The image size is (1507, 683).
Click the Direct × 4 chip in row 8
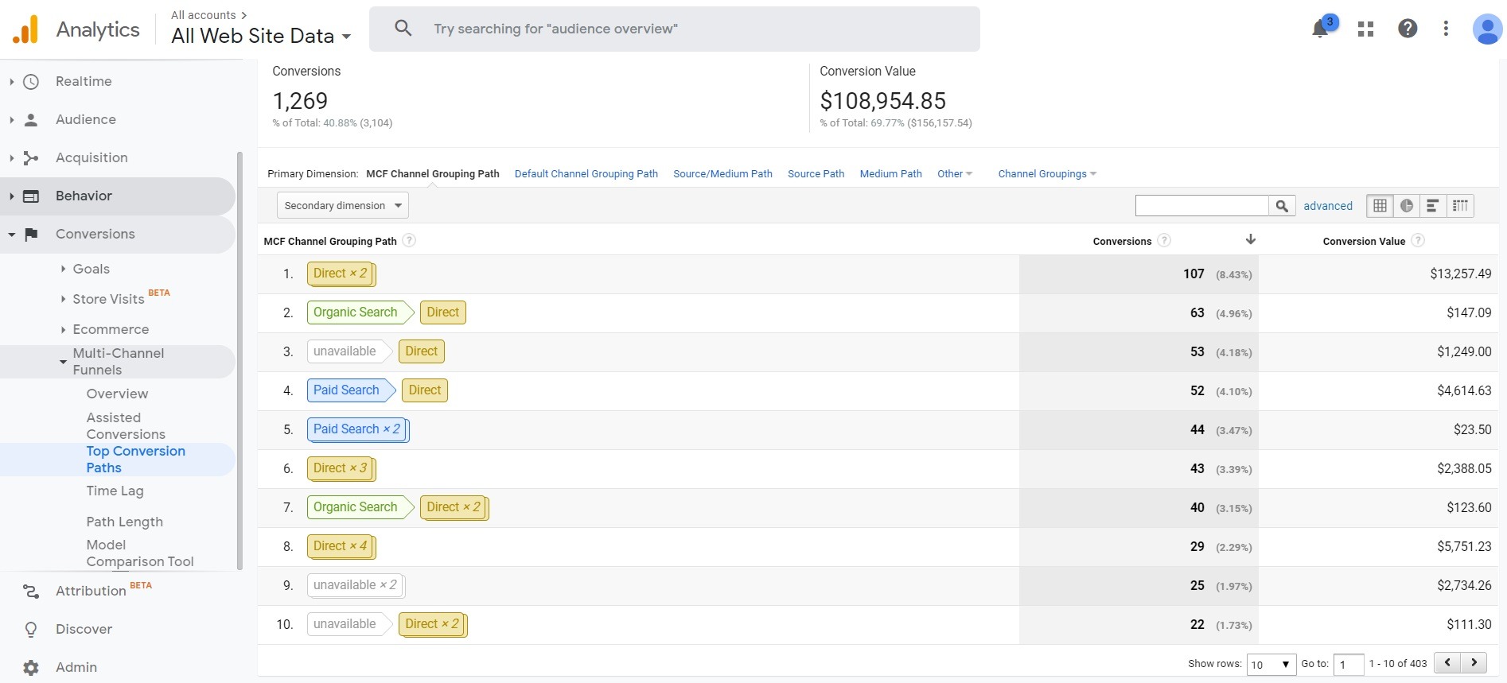pyautogui.click(x=341, y=546)
